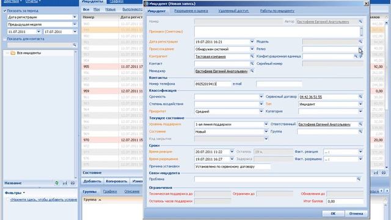Click the OK button

click(333, 213)
